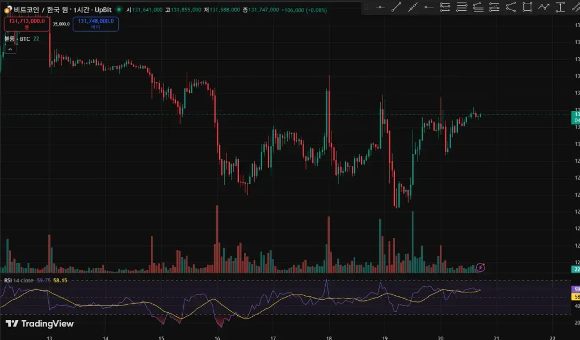The image size is (580, 340).
Task: Click the green current price label on price scale
Action: [x=575, y=117]
